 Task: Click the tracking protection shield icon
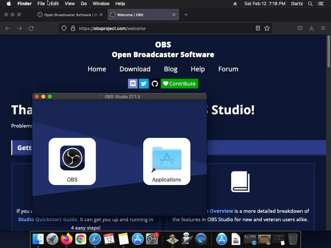tap(64, 28)
